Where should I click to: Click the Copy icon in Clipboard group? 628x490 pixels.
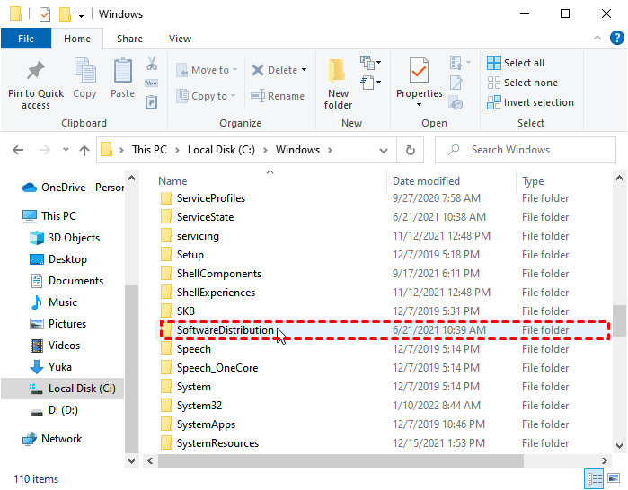[84, 71]
